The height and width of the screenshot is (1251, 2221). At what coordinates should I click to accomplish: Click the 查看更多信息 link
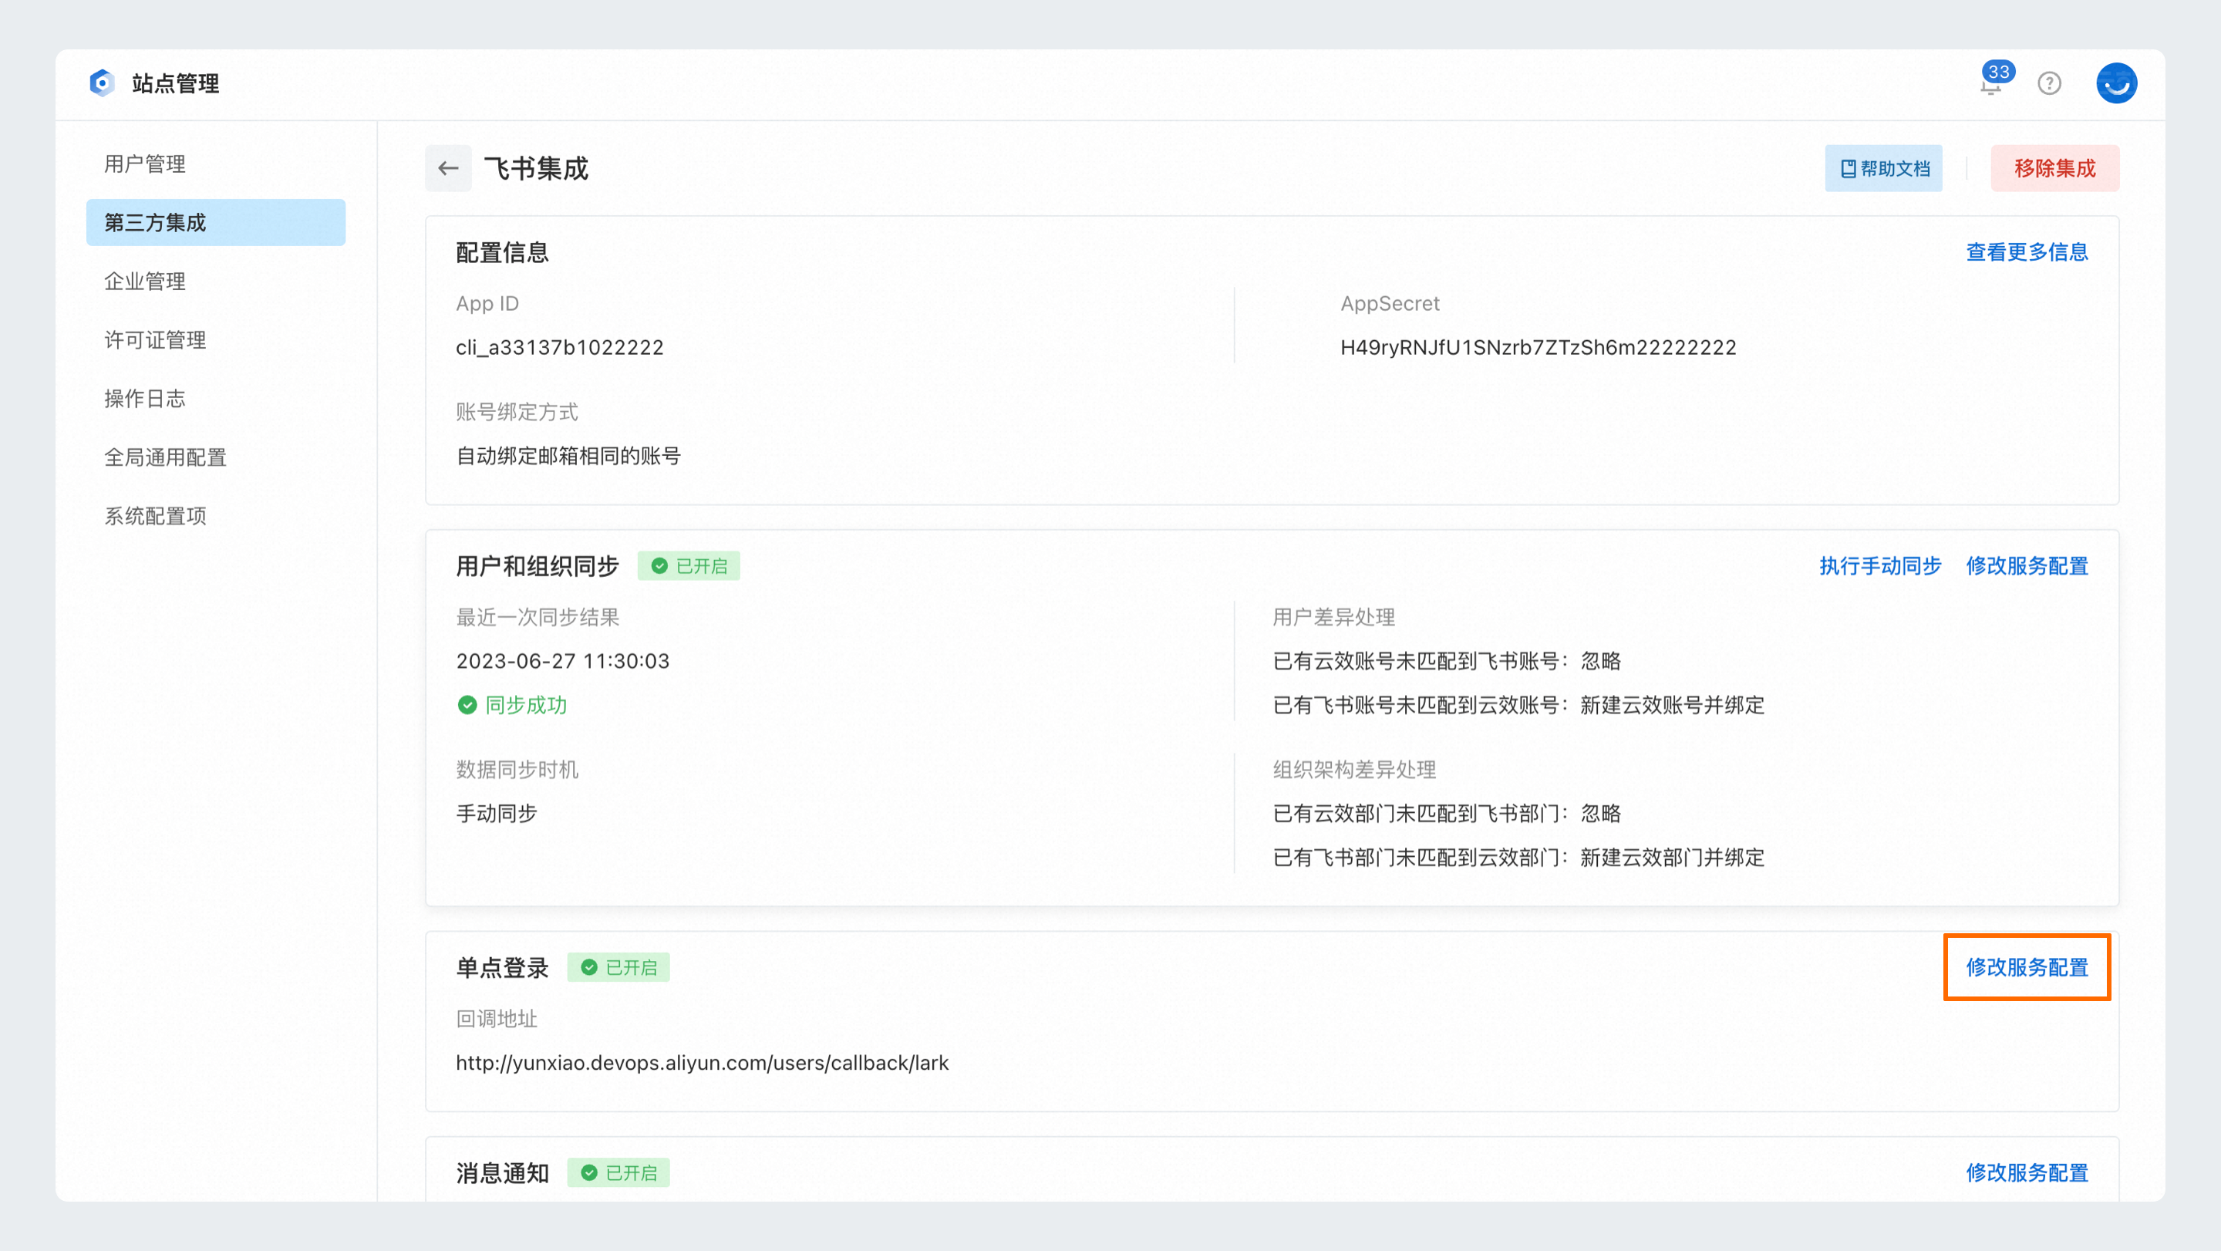click(x=2027, y=251)
